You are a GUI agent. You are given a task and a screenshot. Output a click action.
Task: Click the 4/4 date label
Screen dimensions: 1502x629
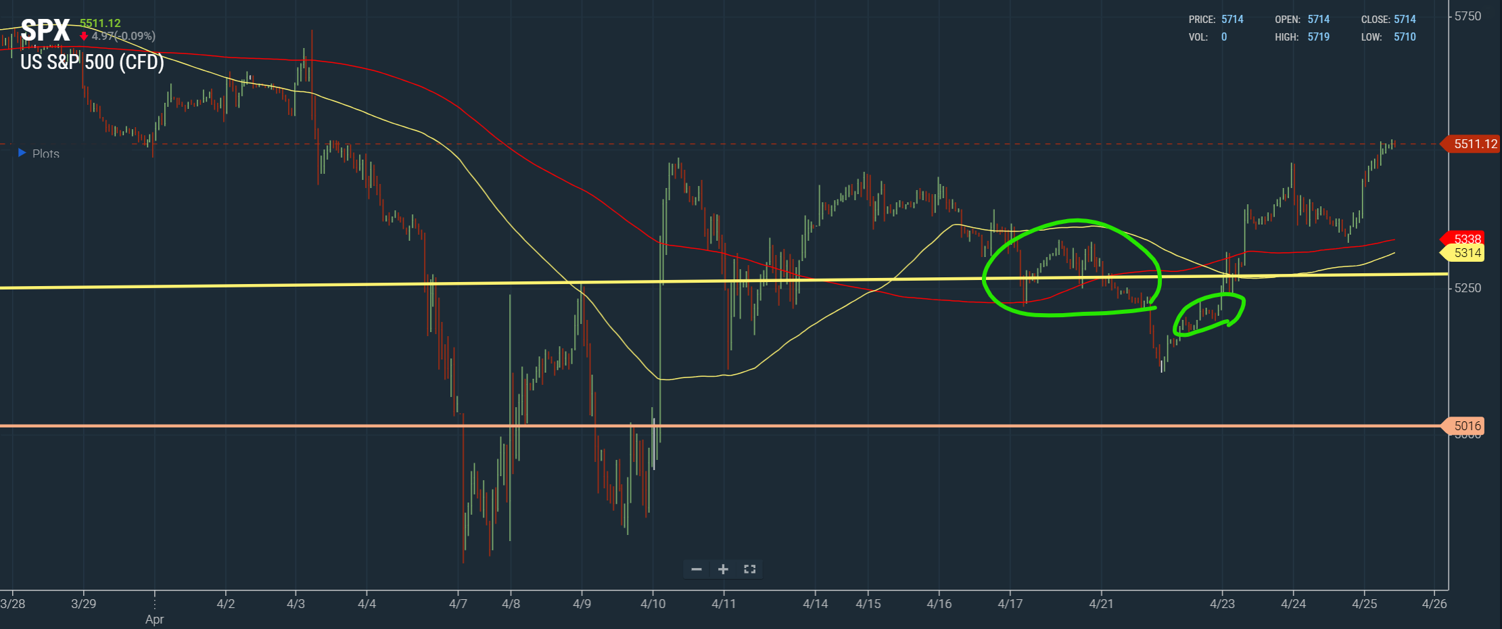pyautogui.click(x=367, y=603)
